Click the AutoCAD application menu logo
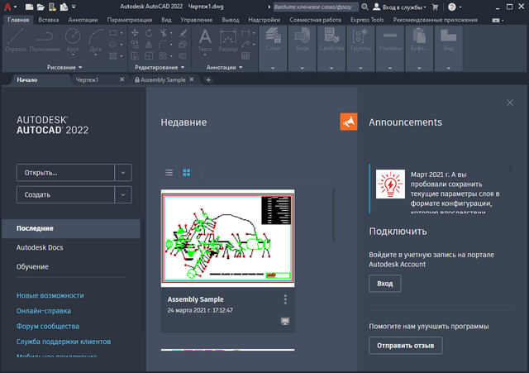The image size is (529, 373). tap(7, 7)
